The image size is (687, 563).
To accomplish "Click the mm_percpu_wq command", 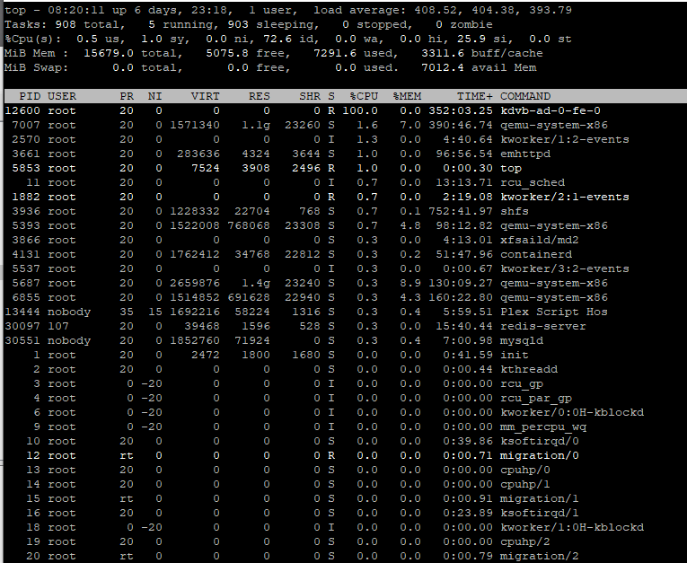I will (543, 427).
